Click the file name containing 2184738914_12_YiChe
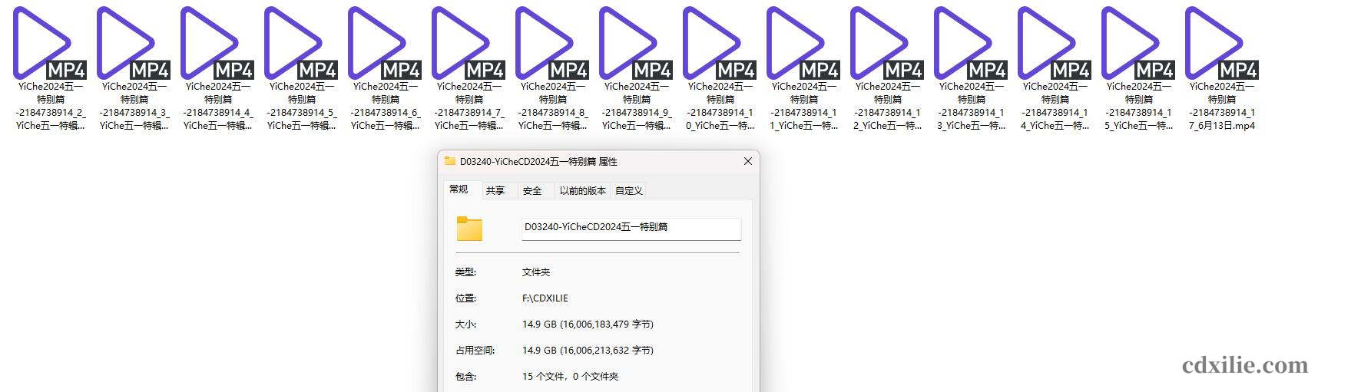 [888, 106]
